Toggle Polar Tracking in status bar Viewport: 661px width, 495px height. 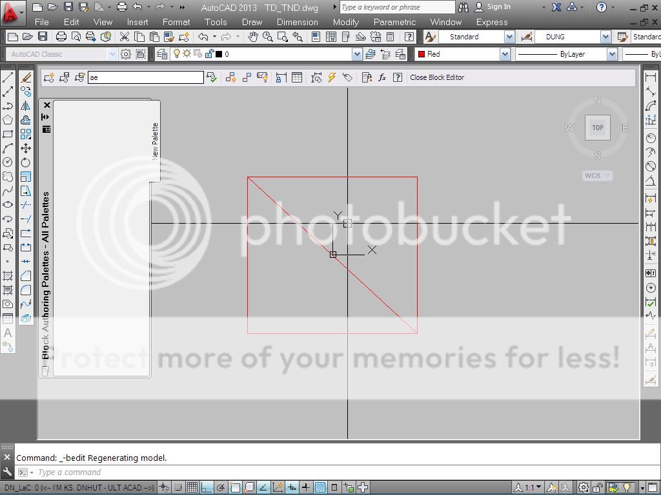tap(221, 487)
